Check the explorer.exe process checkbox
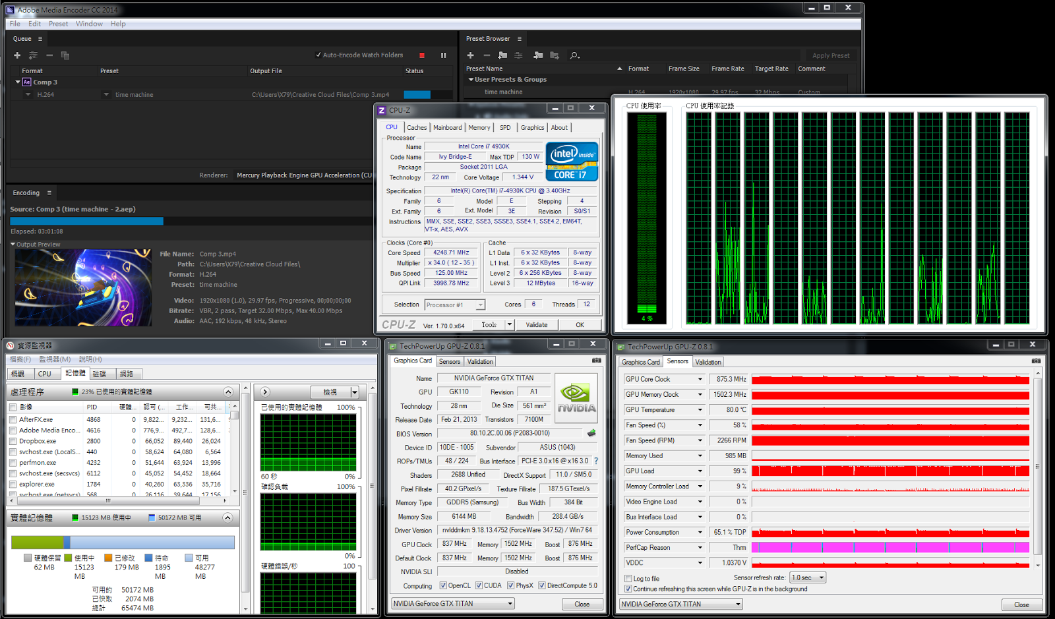 tap(13, 484)
